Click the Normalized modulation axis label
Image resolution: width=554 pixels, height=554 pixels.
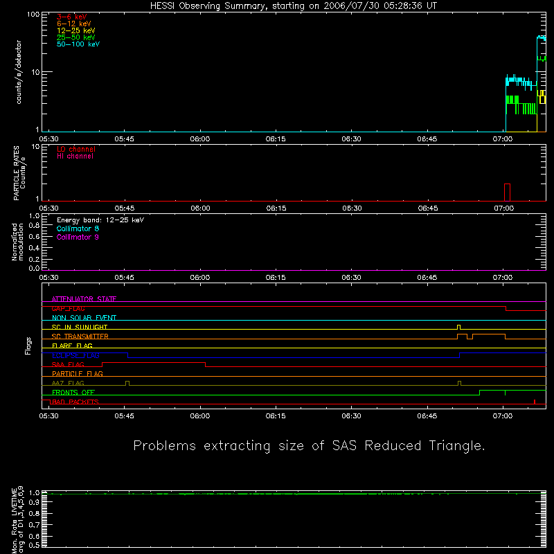pyautogui.click(x=17, y=242)
